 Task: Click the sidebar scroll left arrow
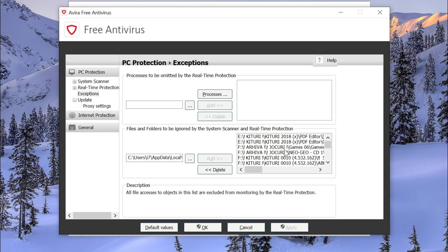point(69,216)
